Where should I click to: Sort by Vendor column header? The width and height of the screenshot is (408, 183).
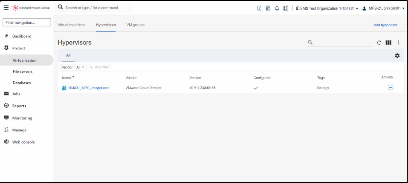point(131,78)
